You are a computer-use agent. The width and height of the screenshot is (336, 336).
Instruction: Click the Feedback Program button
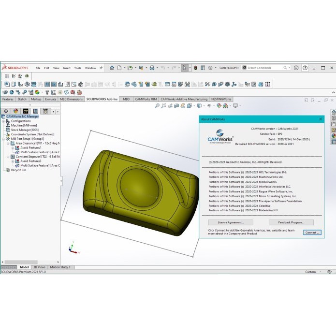coord(291,222)
